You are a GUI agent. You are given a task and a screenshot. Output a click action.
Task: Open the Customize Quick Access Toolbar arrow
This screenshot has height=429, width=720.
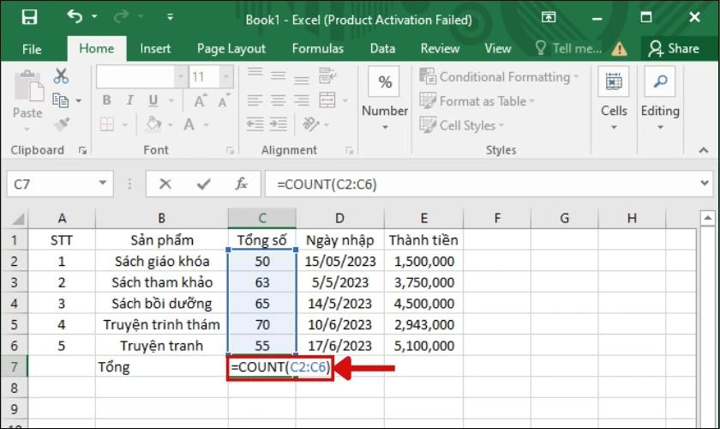tap(170, 17)
